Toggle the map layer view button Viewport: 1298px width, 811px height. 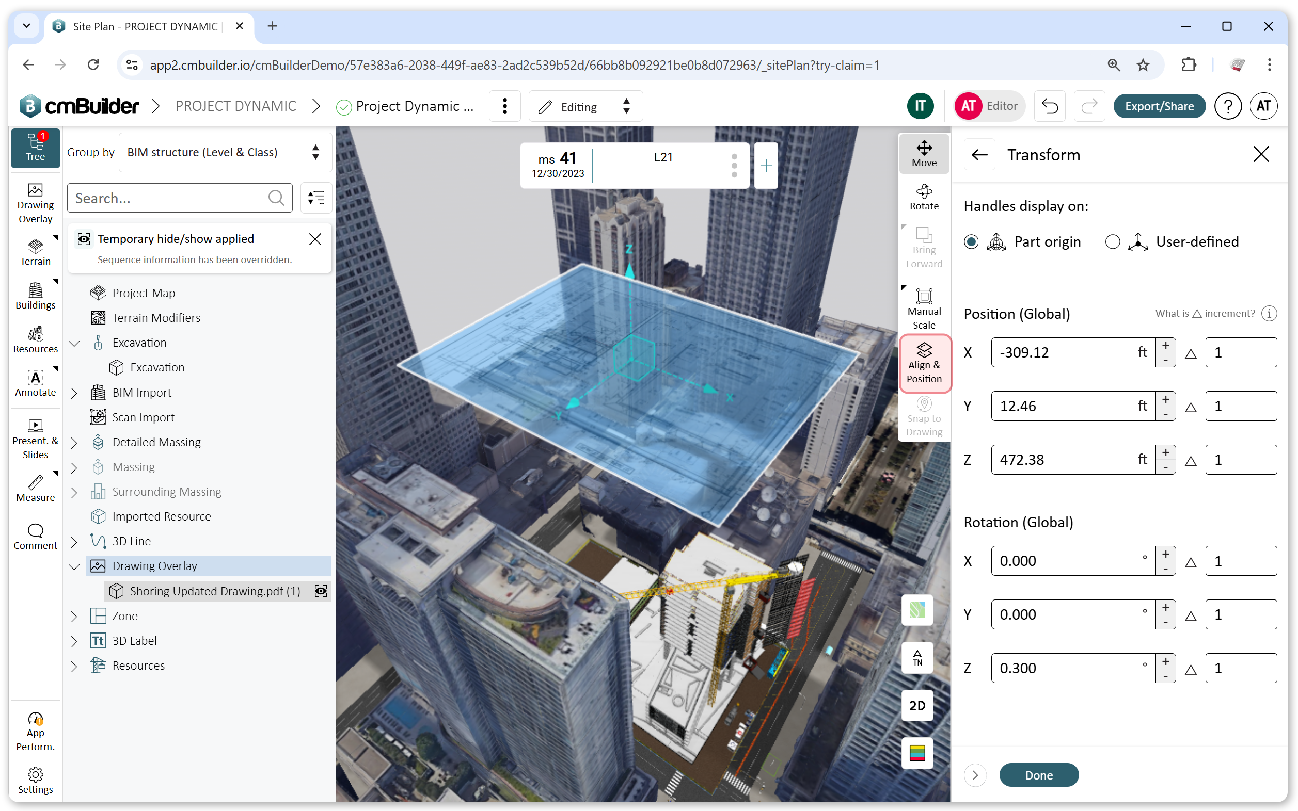pos(917,609)
